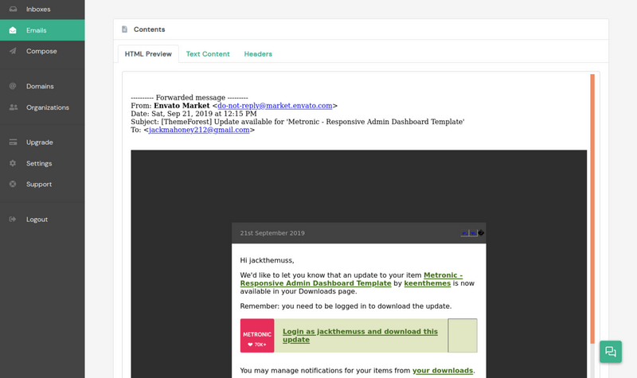This screenshot has width=637, height=378.
Task: Click the Logout exit icon
Action: (13, 220)
